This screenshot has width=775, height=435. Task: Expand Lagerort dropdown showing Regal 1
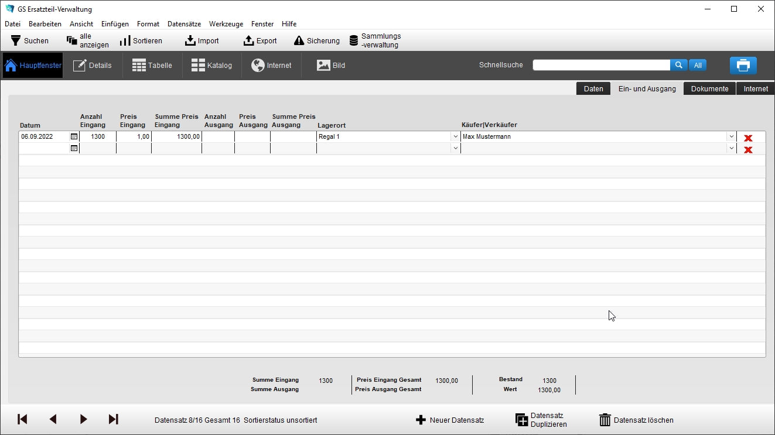click(455, 136)
